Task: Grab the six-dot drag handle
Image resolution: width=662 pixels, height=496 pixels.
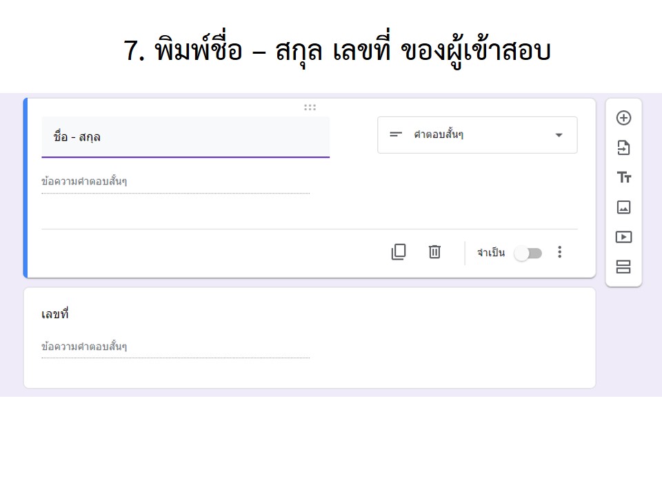Action: [310, 107]
